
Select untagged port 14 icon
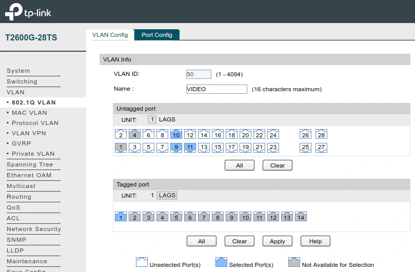(204, 134)
